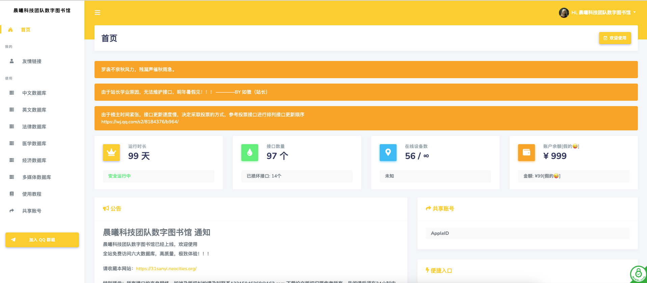
Task: Click the calendar icon on 欢迎使用 button
Action: (x=605, y=38)
